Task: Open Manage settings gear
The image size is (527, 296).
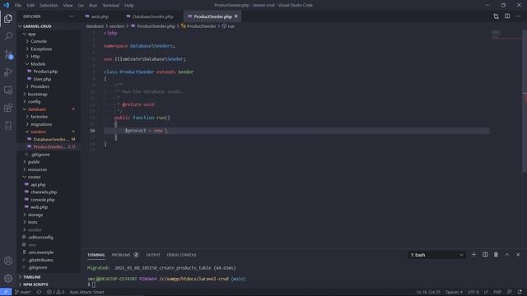Action: (8, 278)
